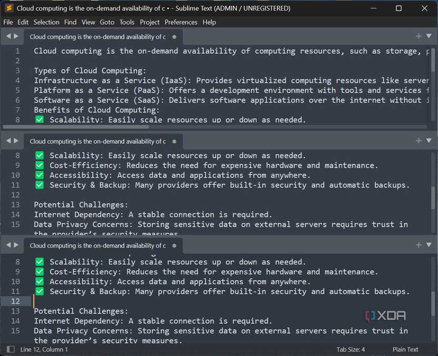
Task: Select the Cloud computing tab in bottom pane
Action: click(x=103, y=245)
